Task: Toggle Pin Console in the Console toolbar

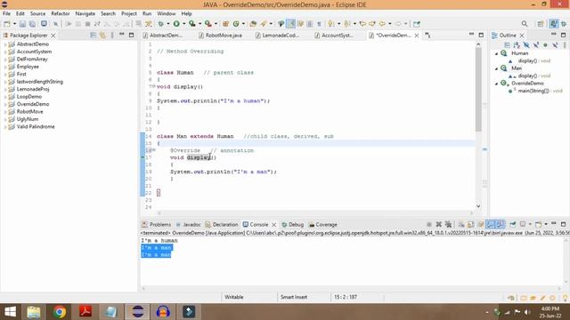Action: pyautogui.click(x=513, y=224)
